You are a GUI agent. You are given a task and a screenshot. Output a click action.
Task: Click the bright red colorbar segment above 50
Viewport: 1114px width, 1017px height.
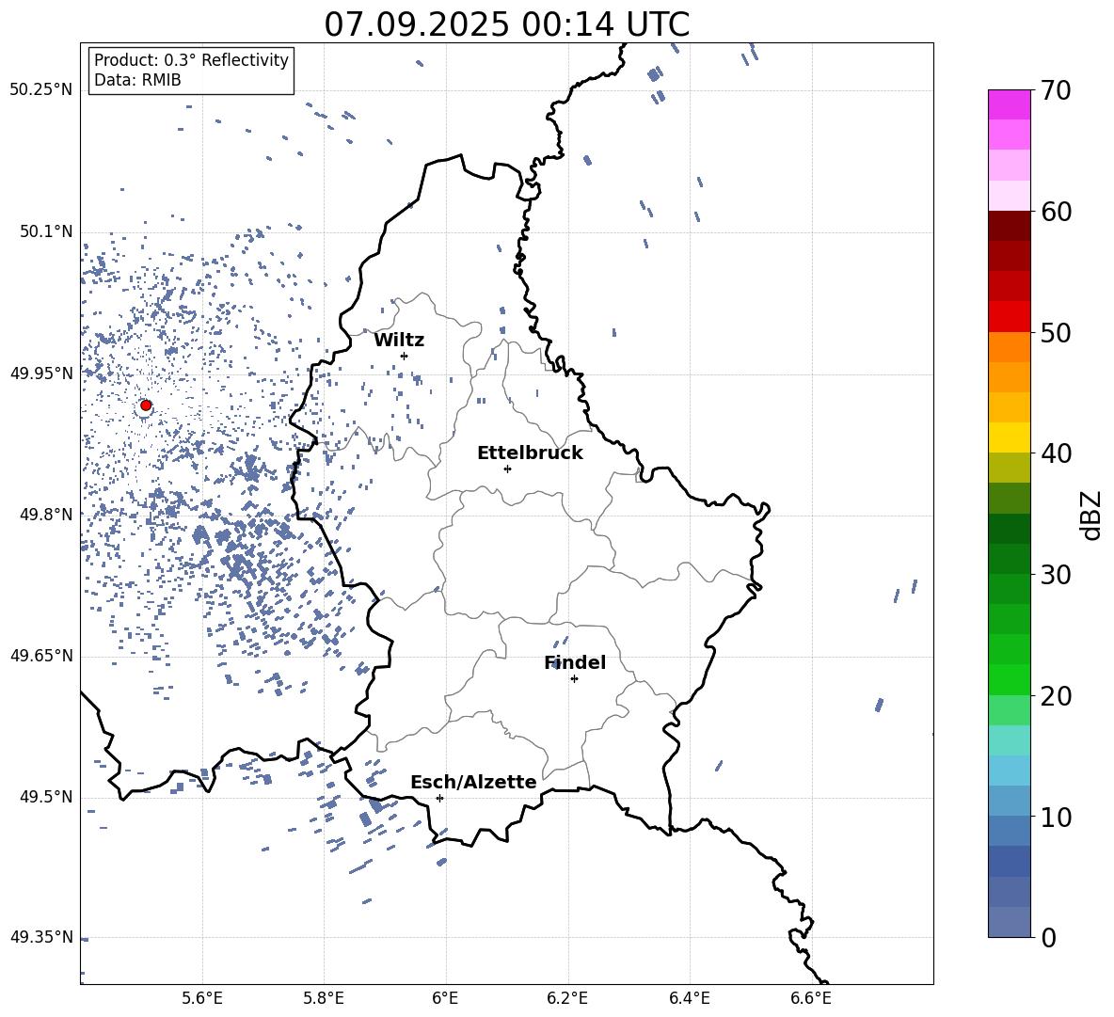point(1009,317)
